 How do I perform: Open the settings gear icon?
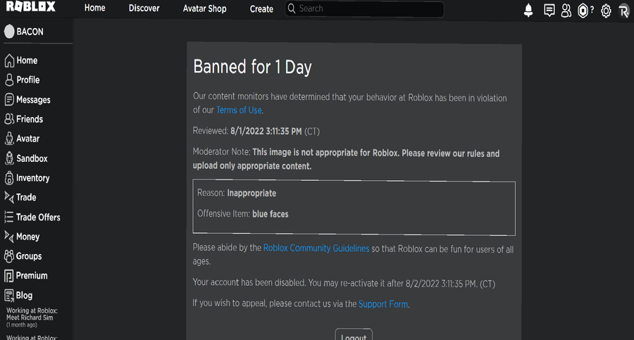[x=606, y=10]
